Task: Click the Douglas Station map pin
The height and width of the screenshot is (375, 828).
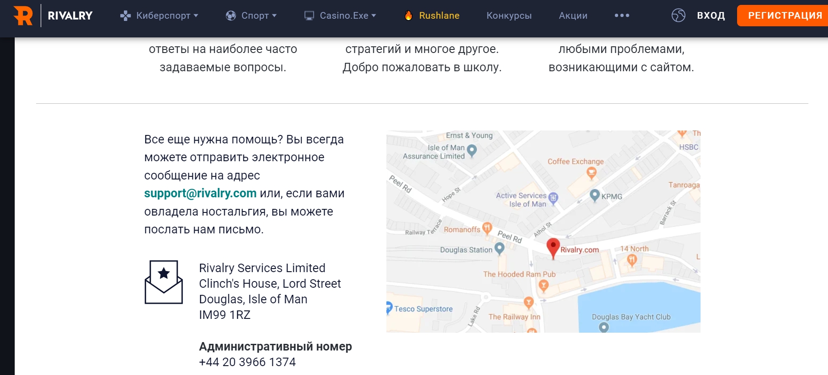Action: (500, 249)
